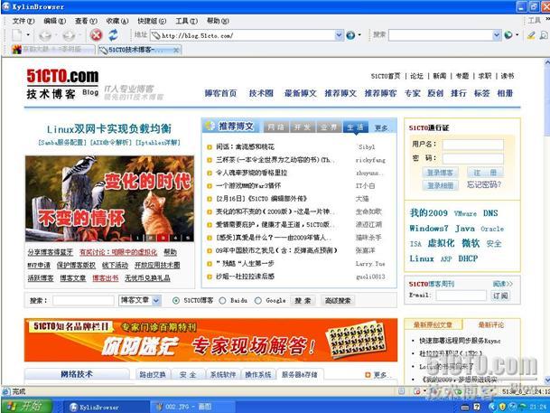Screen dimensions: 550x413
Task: Refresh the page with the blue arrows icon
Action: coord(113,35)
